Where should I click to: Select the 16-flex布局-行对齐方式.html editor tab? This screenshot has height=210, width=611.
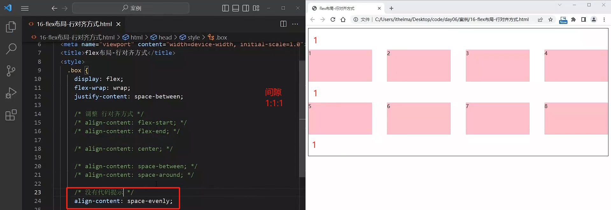(74, 24)
